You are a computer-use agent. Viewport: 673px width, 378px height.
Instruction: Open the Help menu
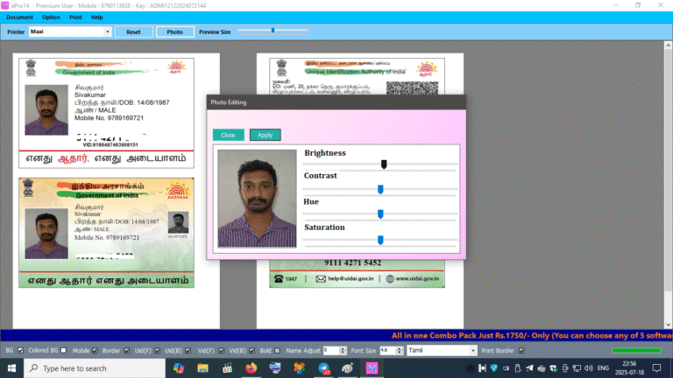click(x=96, y=17)
